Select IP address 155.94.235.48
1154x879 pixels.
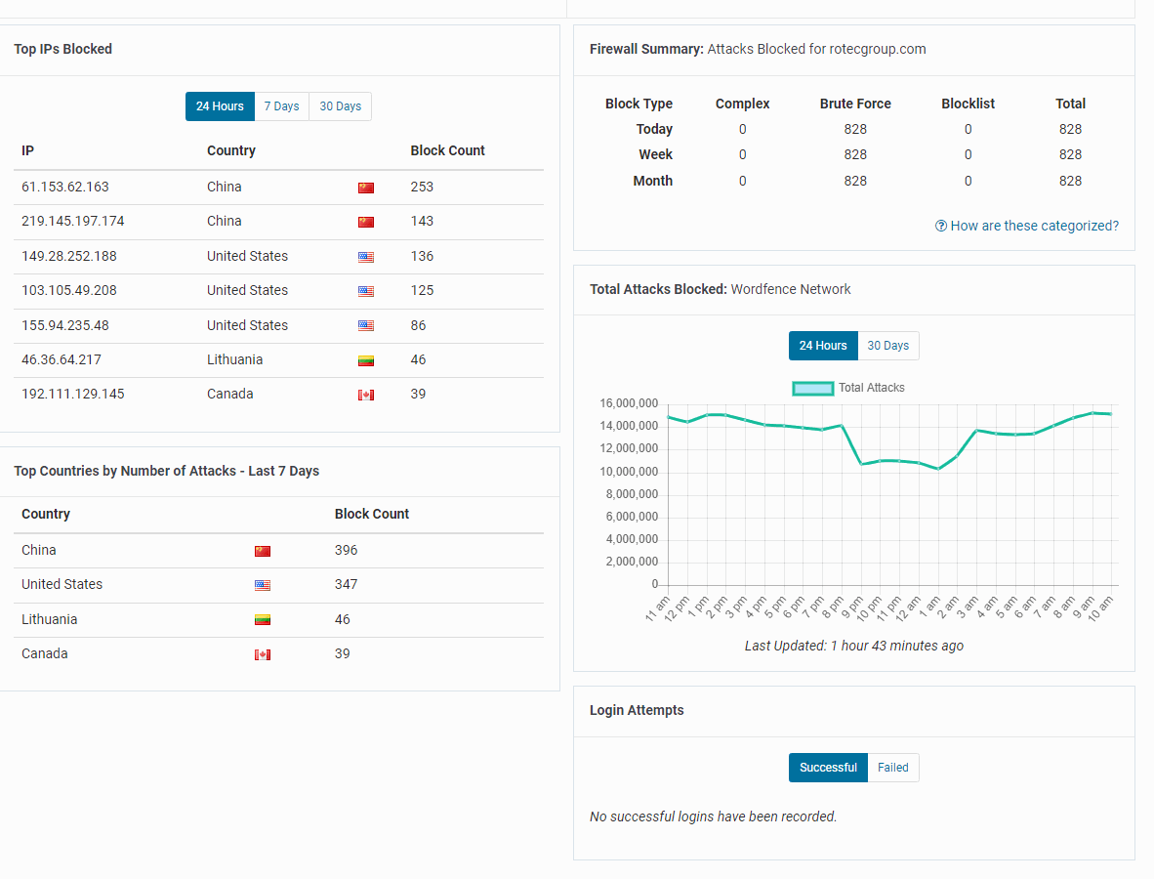pyautogui.click(x=64, y=325)
